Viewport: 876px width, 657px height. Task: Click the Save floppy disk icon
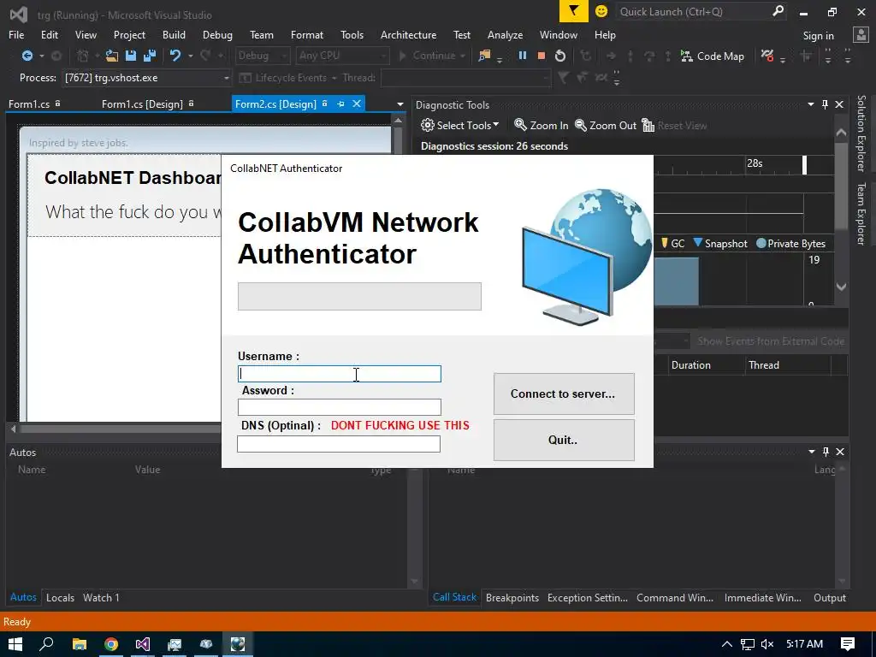pos(131,56)
